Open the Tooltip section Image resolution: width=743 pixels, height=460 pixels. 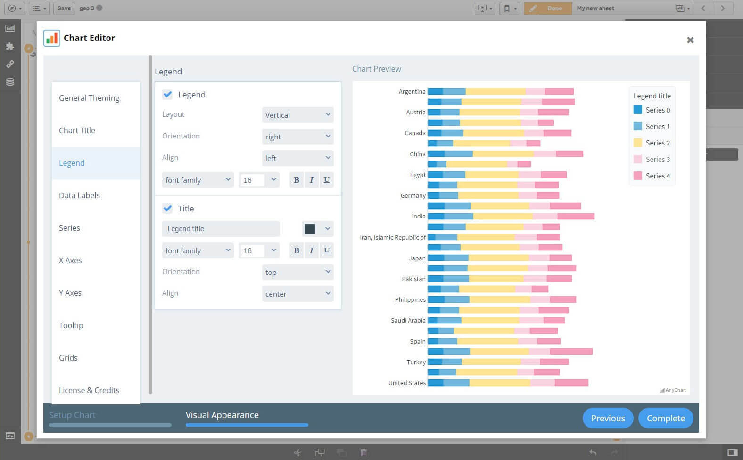coord(96,325)
